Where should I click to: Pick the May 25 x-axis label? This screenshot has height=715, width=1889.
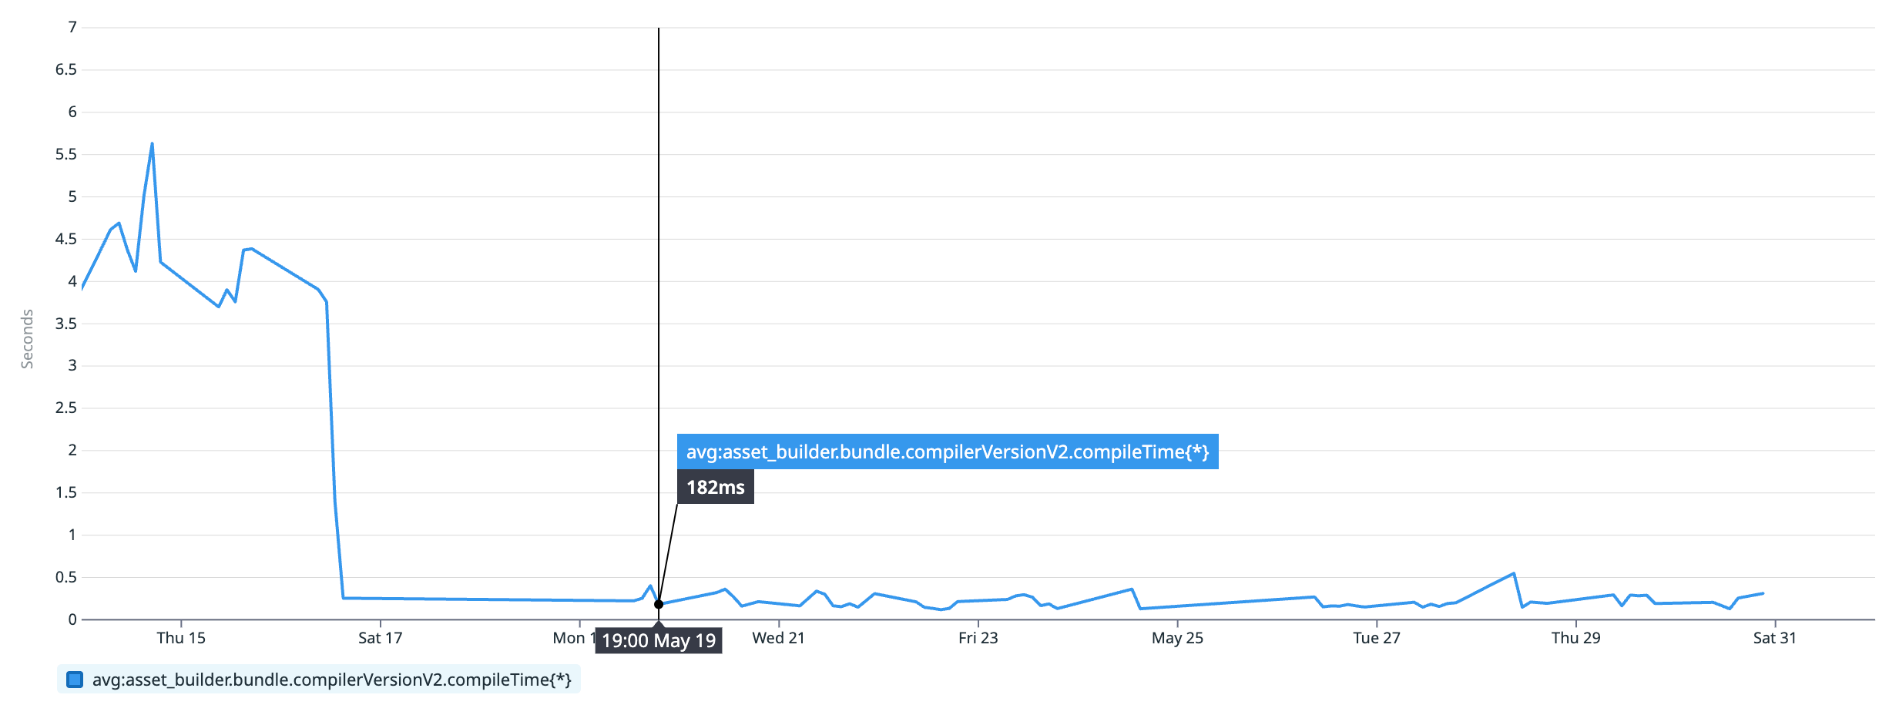pyautogui.click(x=1177, y=638)
